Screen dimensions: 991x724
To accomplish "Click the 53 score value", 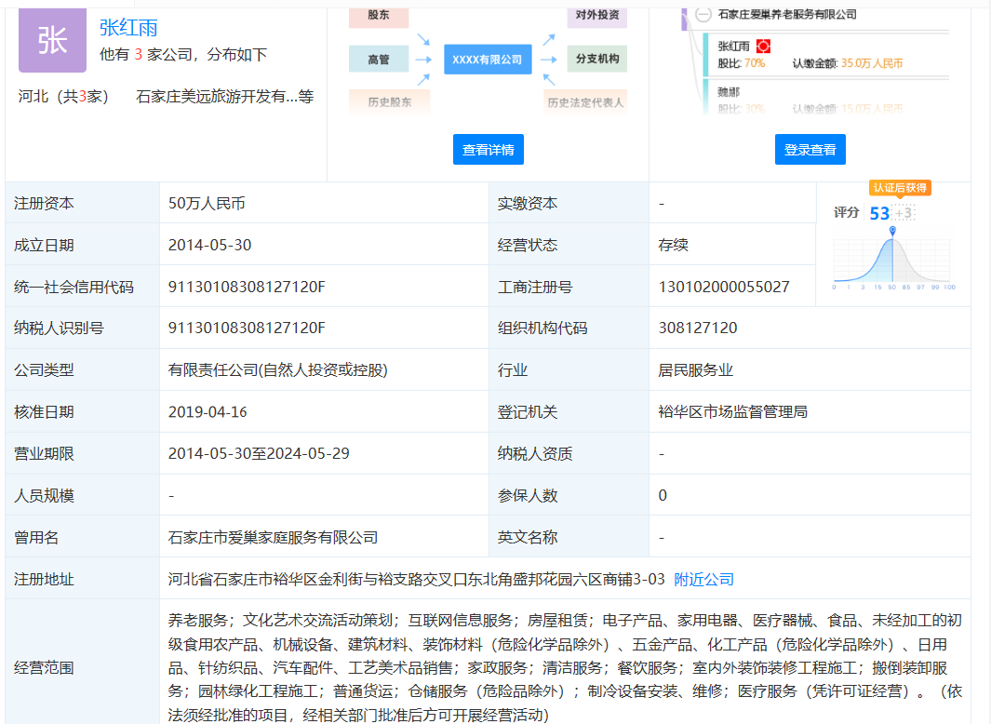I will pos(879,213).
